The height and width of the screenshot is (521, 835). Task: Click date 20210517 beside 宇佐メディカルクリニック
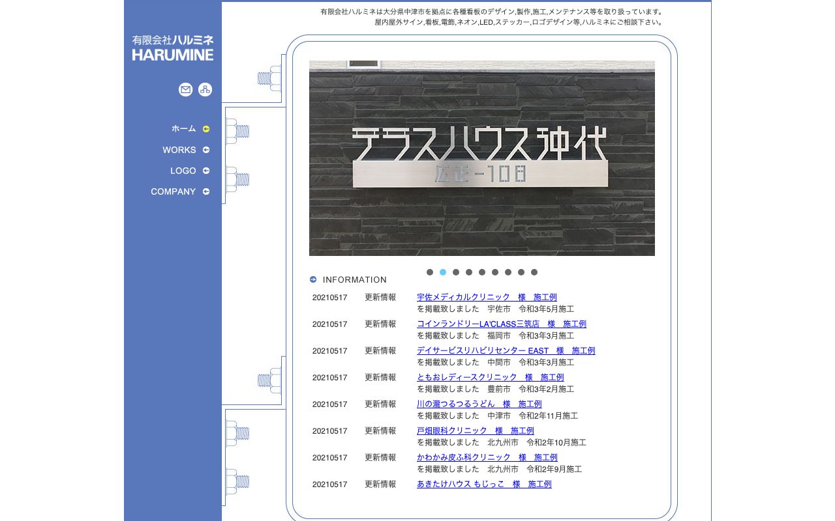point(330,298)
